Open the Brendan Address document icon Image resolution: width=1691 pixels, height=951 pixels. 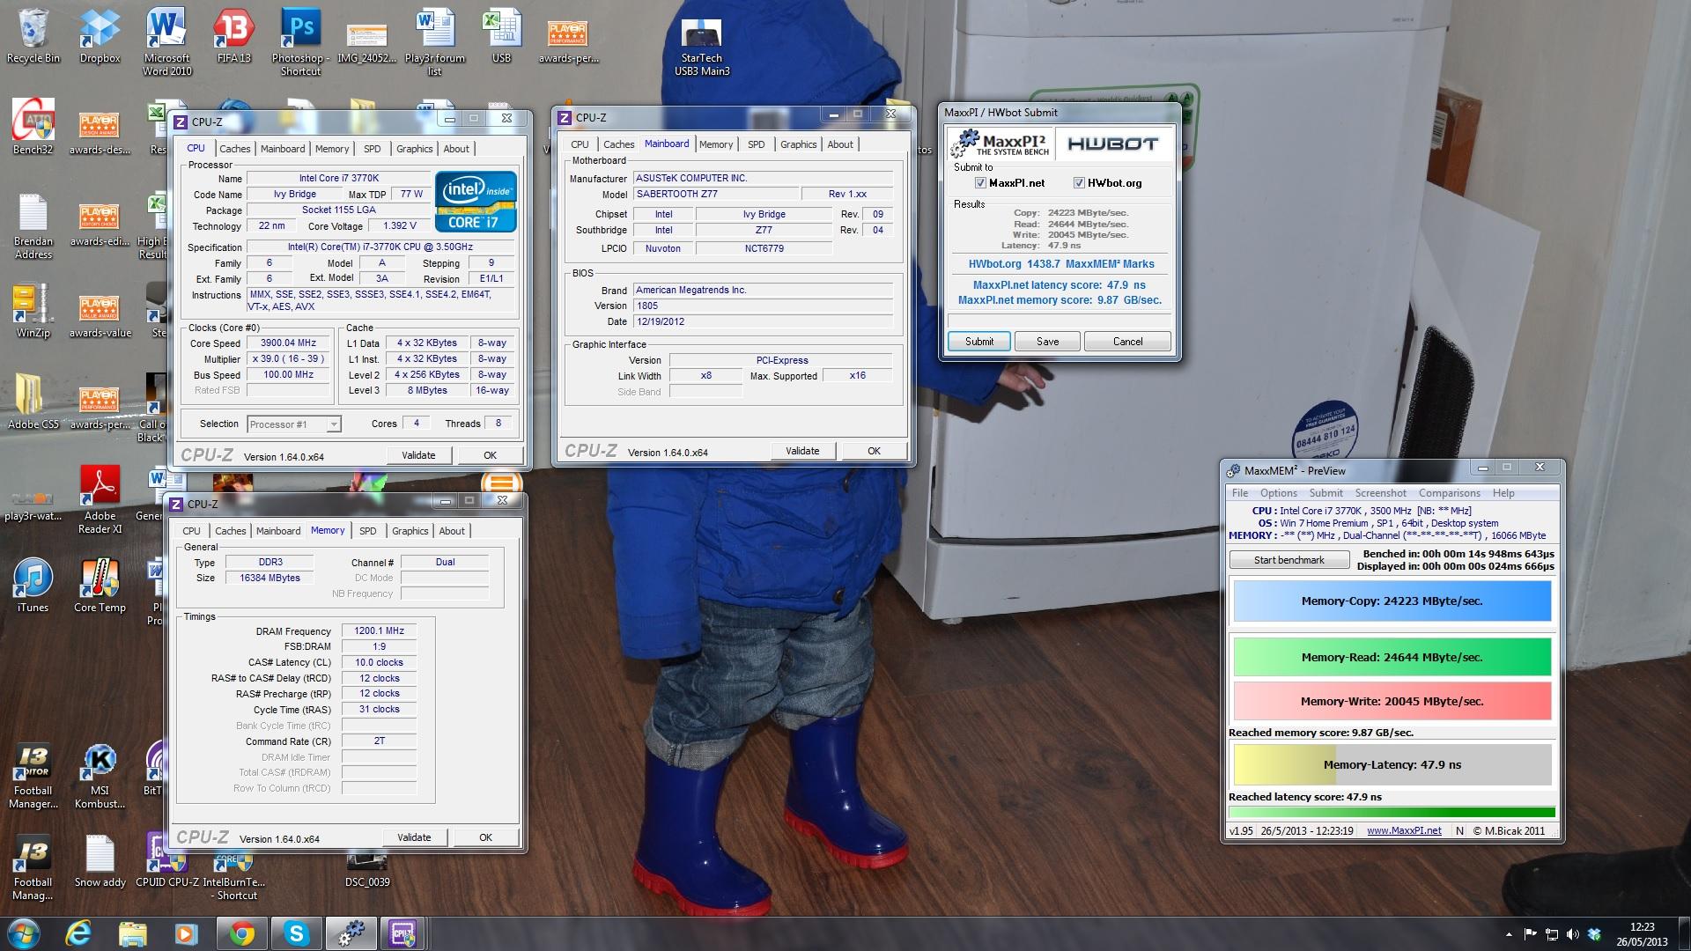pos(33,225)
